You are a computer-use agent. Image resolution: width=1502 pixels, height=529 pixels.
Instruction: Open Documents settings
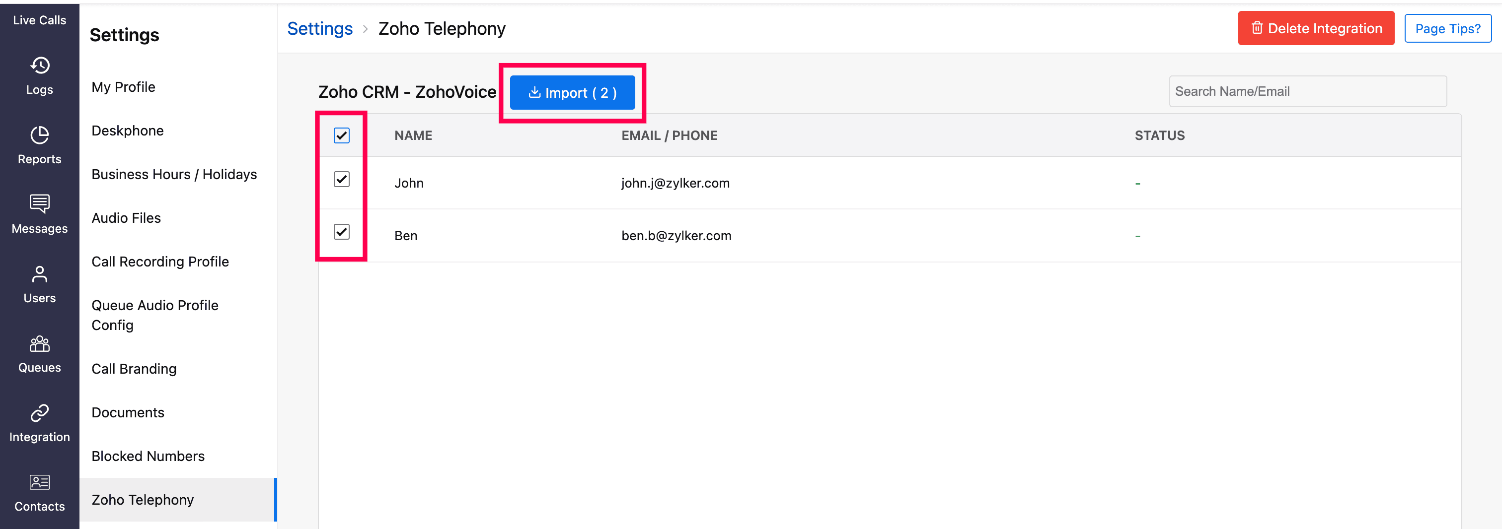(x=128, y=412)
